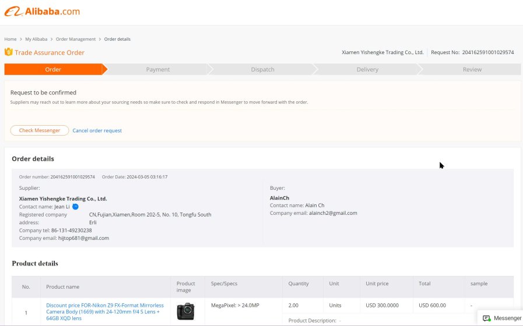
Task: Select Order details breadcrumb text
Action: click(117, 39)
